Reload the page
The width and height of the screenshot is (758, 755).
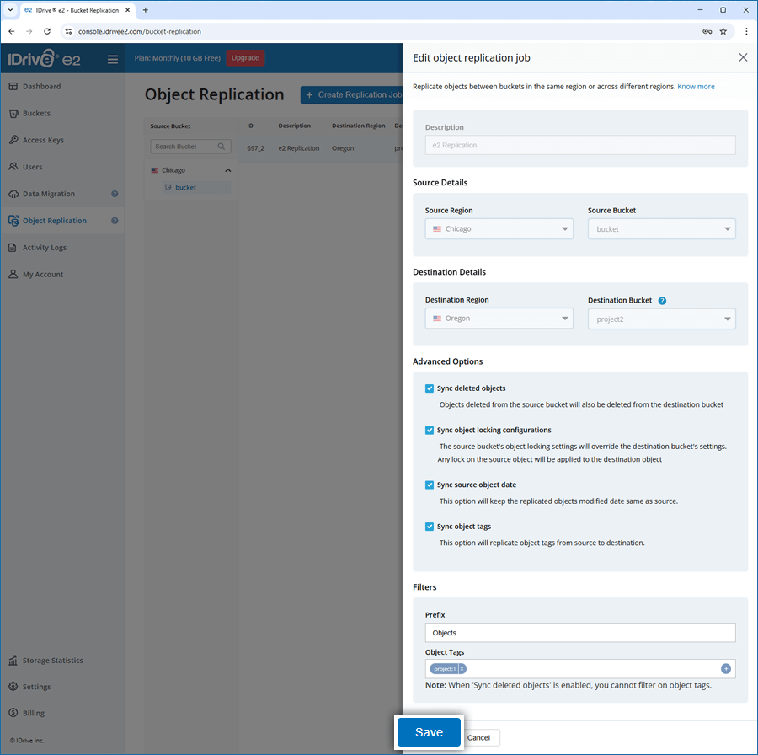pyautogui.click(x=47, y=31)
